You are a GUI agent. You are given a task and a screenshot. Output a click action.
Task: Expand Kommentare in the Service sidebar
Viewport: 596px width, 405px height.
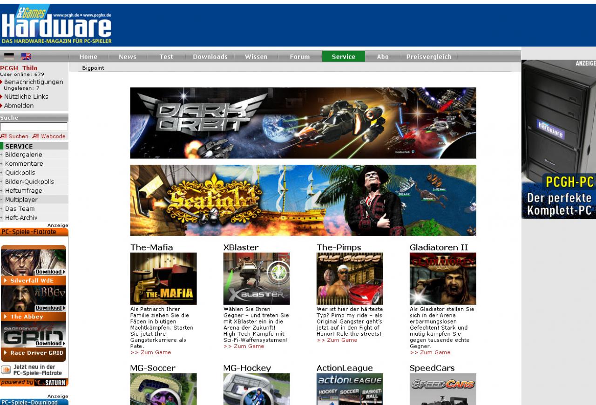[24, 163]
